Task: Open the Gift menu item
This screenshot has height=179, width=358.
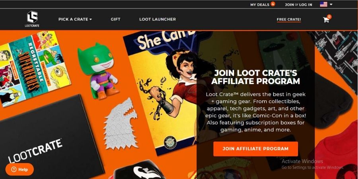Action: pos(115,19)
